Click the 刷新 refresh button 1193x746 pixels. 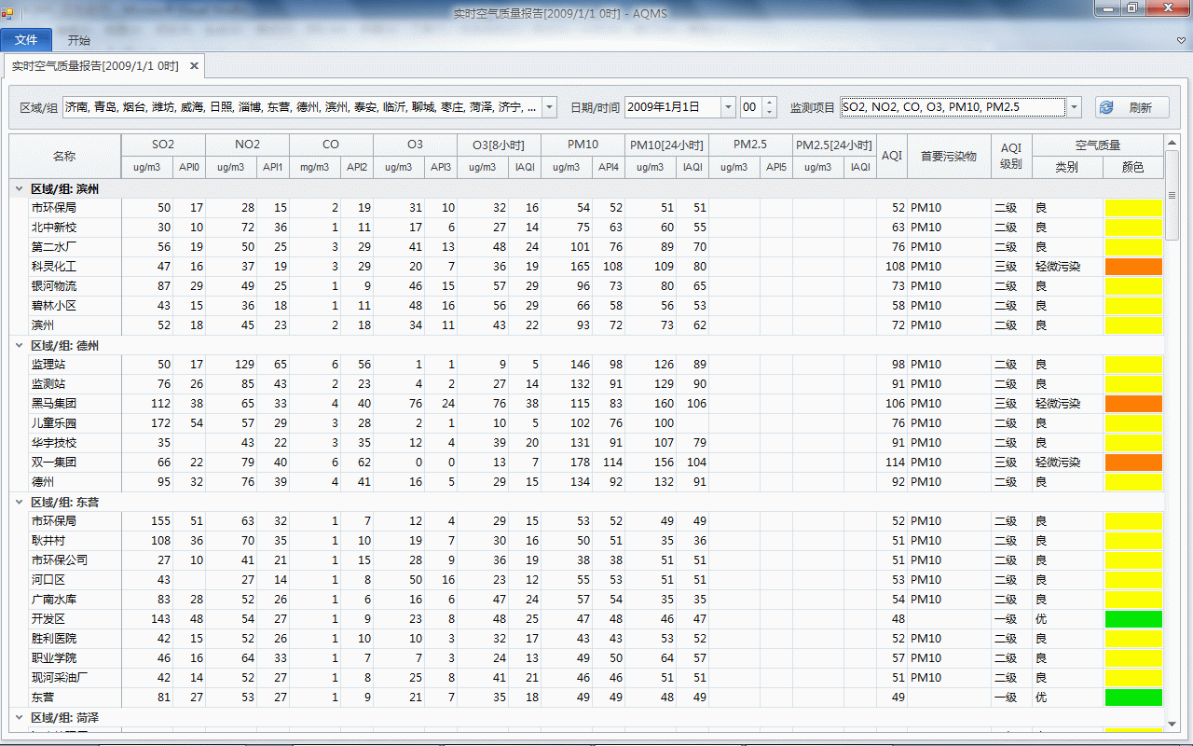[1131, 107]
